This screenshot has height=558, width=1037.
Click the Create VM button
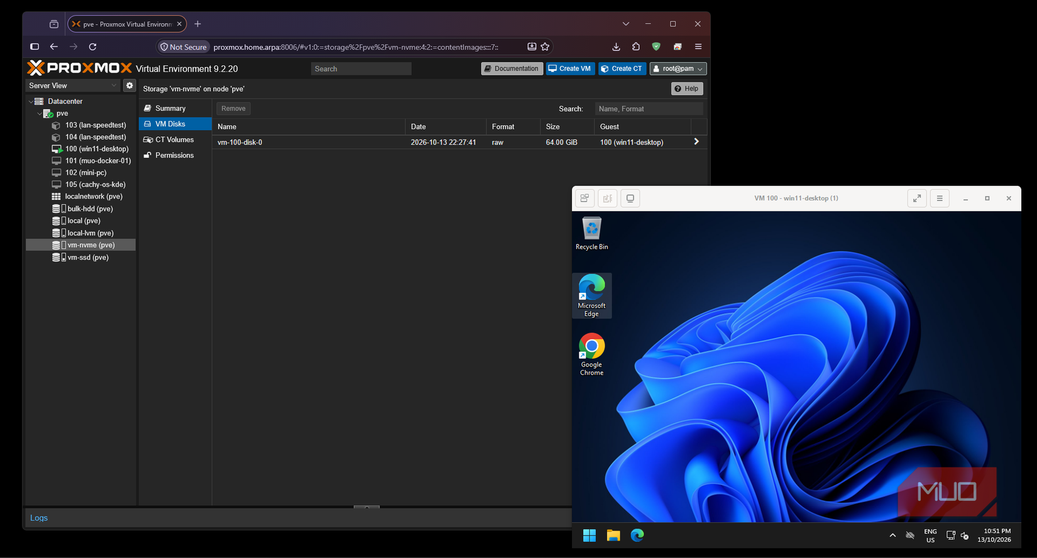[569, 68]
